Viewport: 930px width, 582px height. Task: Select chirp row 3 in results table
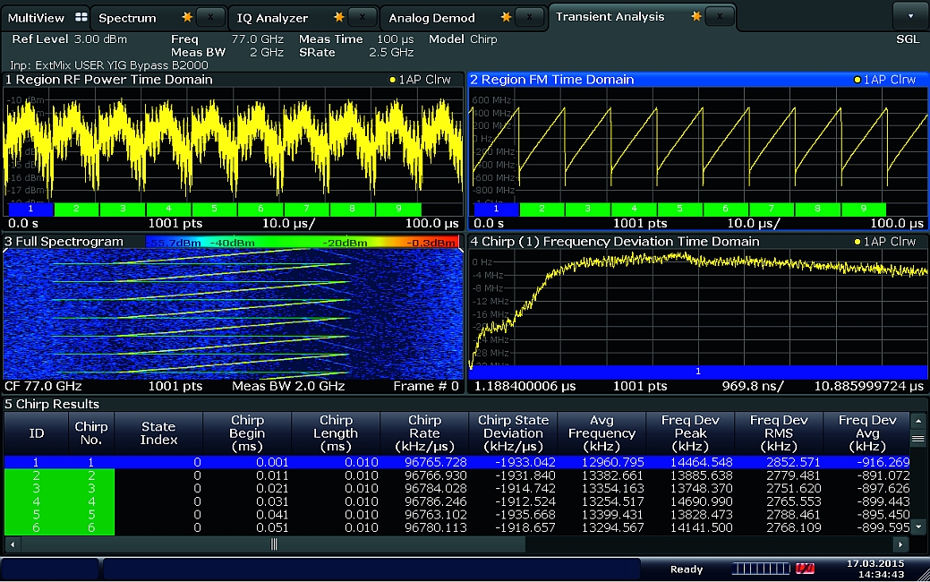pos(37,488)
